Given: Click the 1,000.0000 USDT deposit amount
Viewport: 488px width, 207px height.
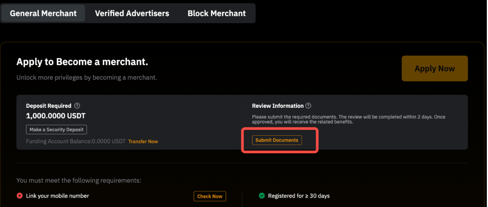Looking at the screenshot, I should (x=56, y=116).
